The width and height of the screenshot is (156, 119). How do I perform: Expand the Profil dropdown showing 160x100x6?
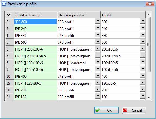[x=143, y=69]
